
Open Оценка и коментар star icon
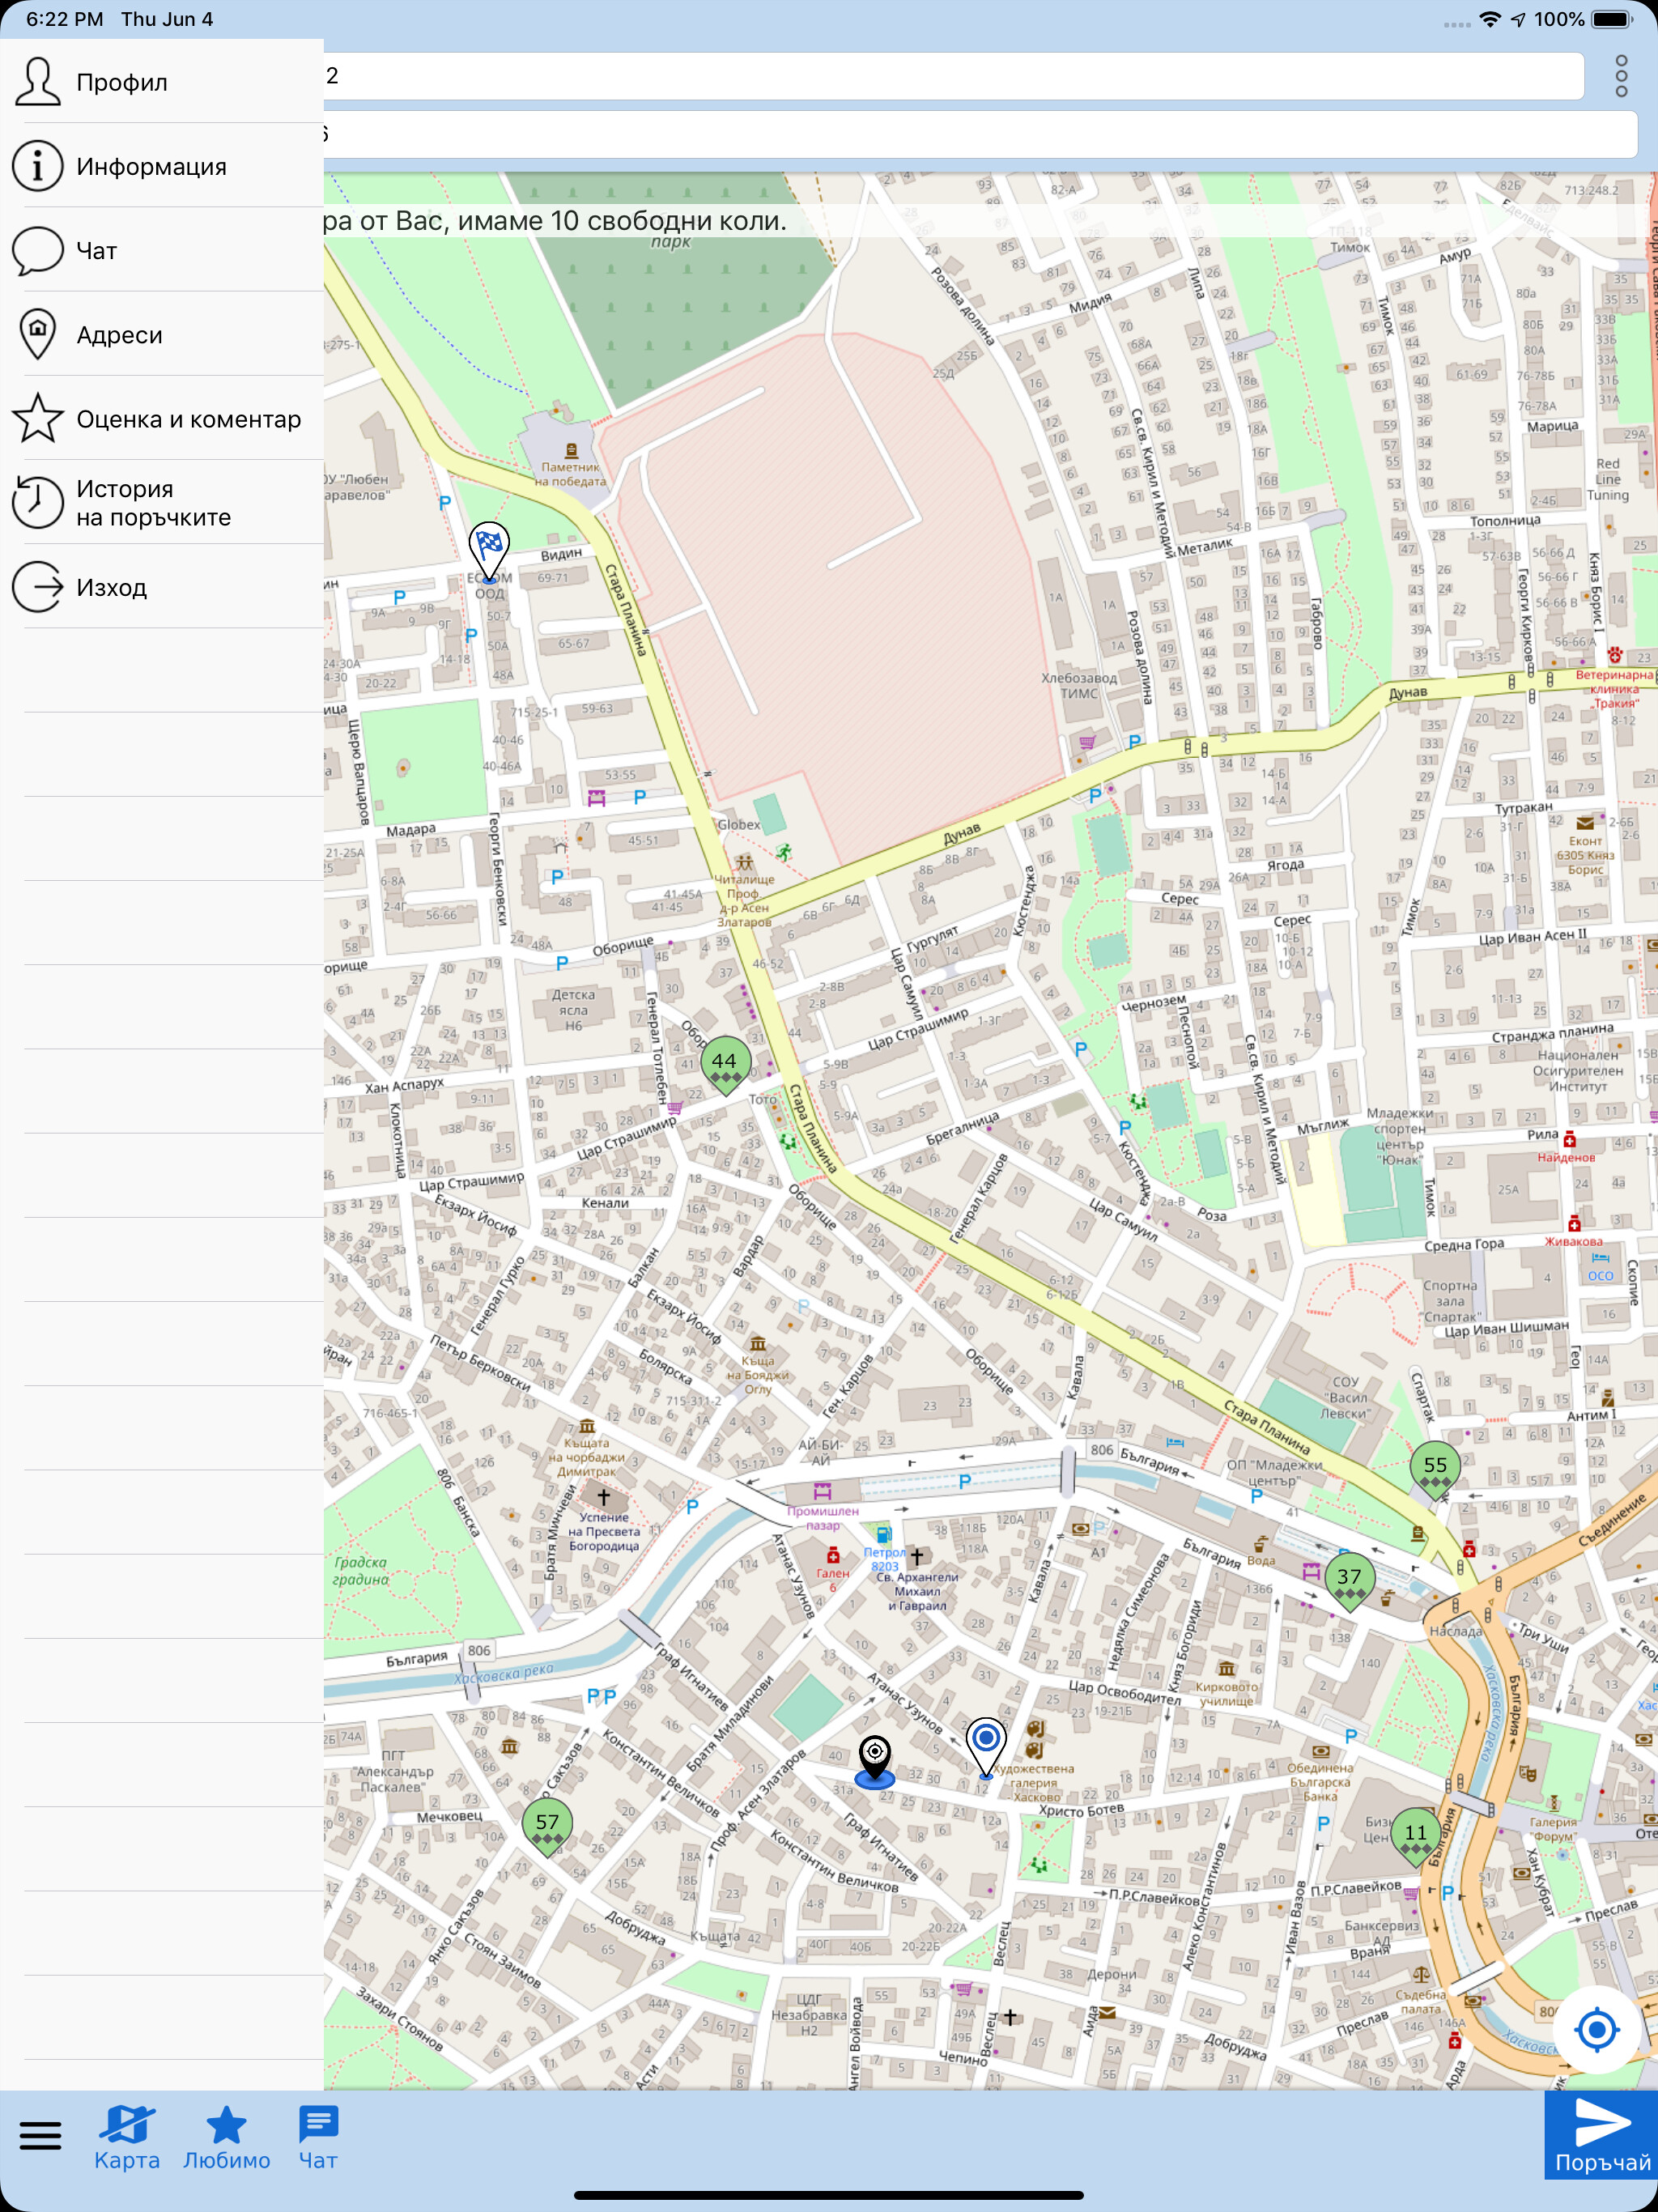38,418
